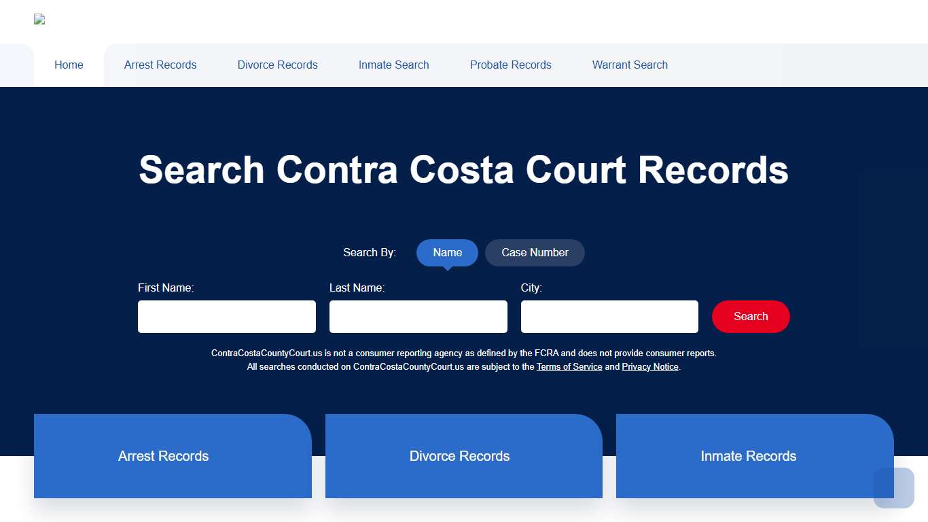
Task: Open the Arrest Records menu item
Action: [160, 65]
